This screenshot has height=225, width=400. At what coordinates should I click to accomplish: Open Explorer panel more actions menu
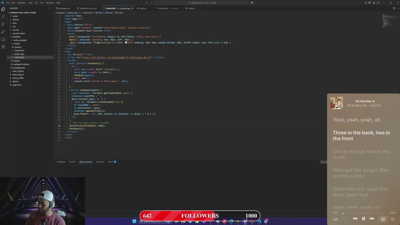(50, 8)
